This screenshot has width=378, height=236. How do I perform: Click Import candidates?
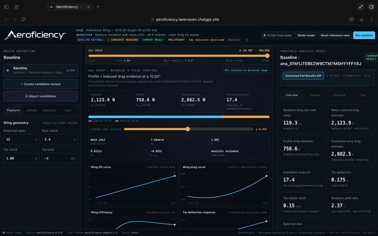coord(40,96)
